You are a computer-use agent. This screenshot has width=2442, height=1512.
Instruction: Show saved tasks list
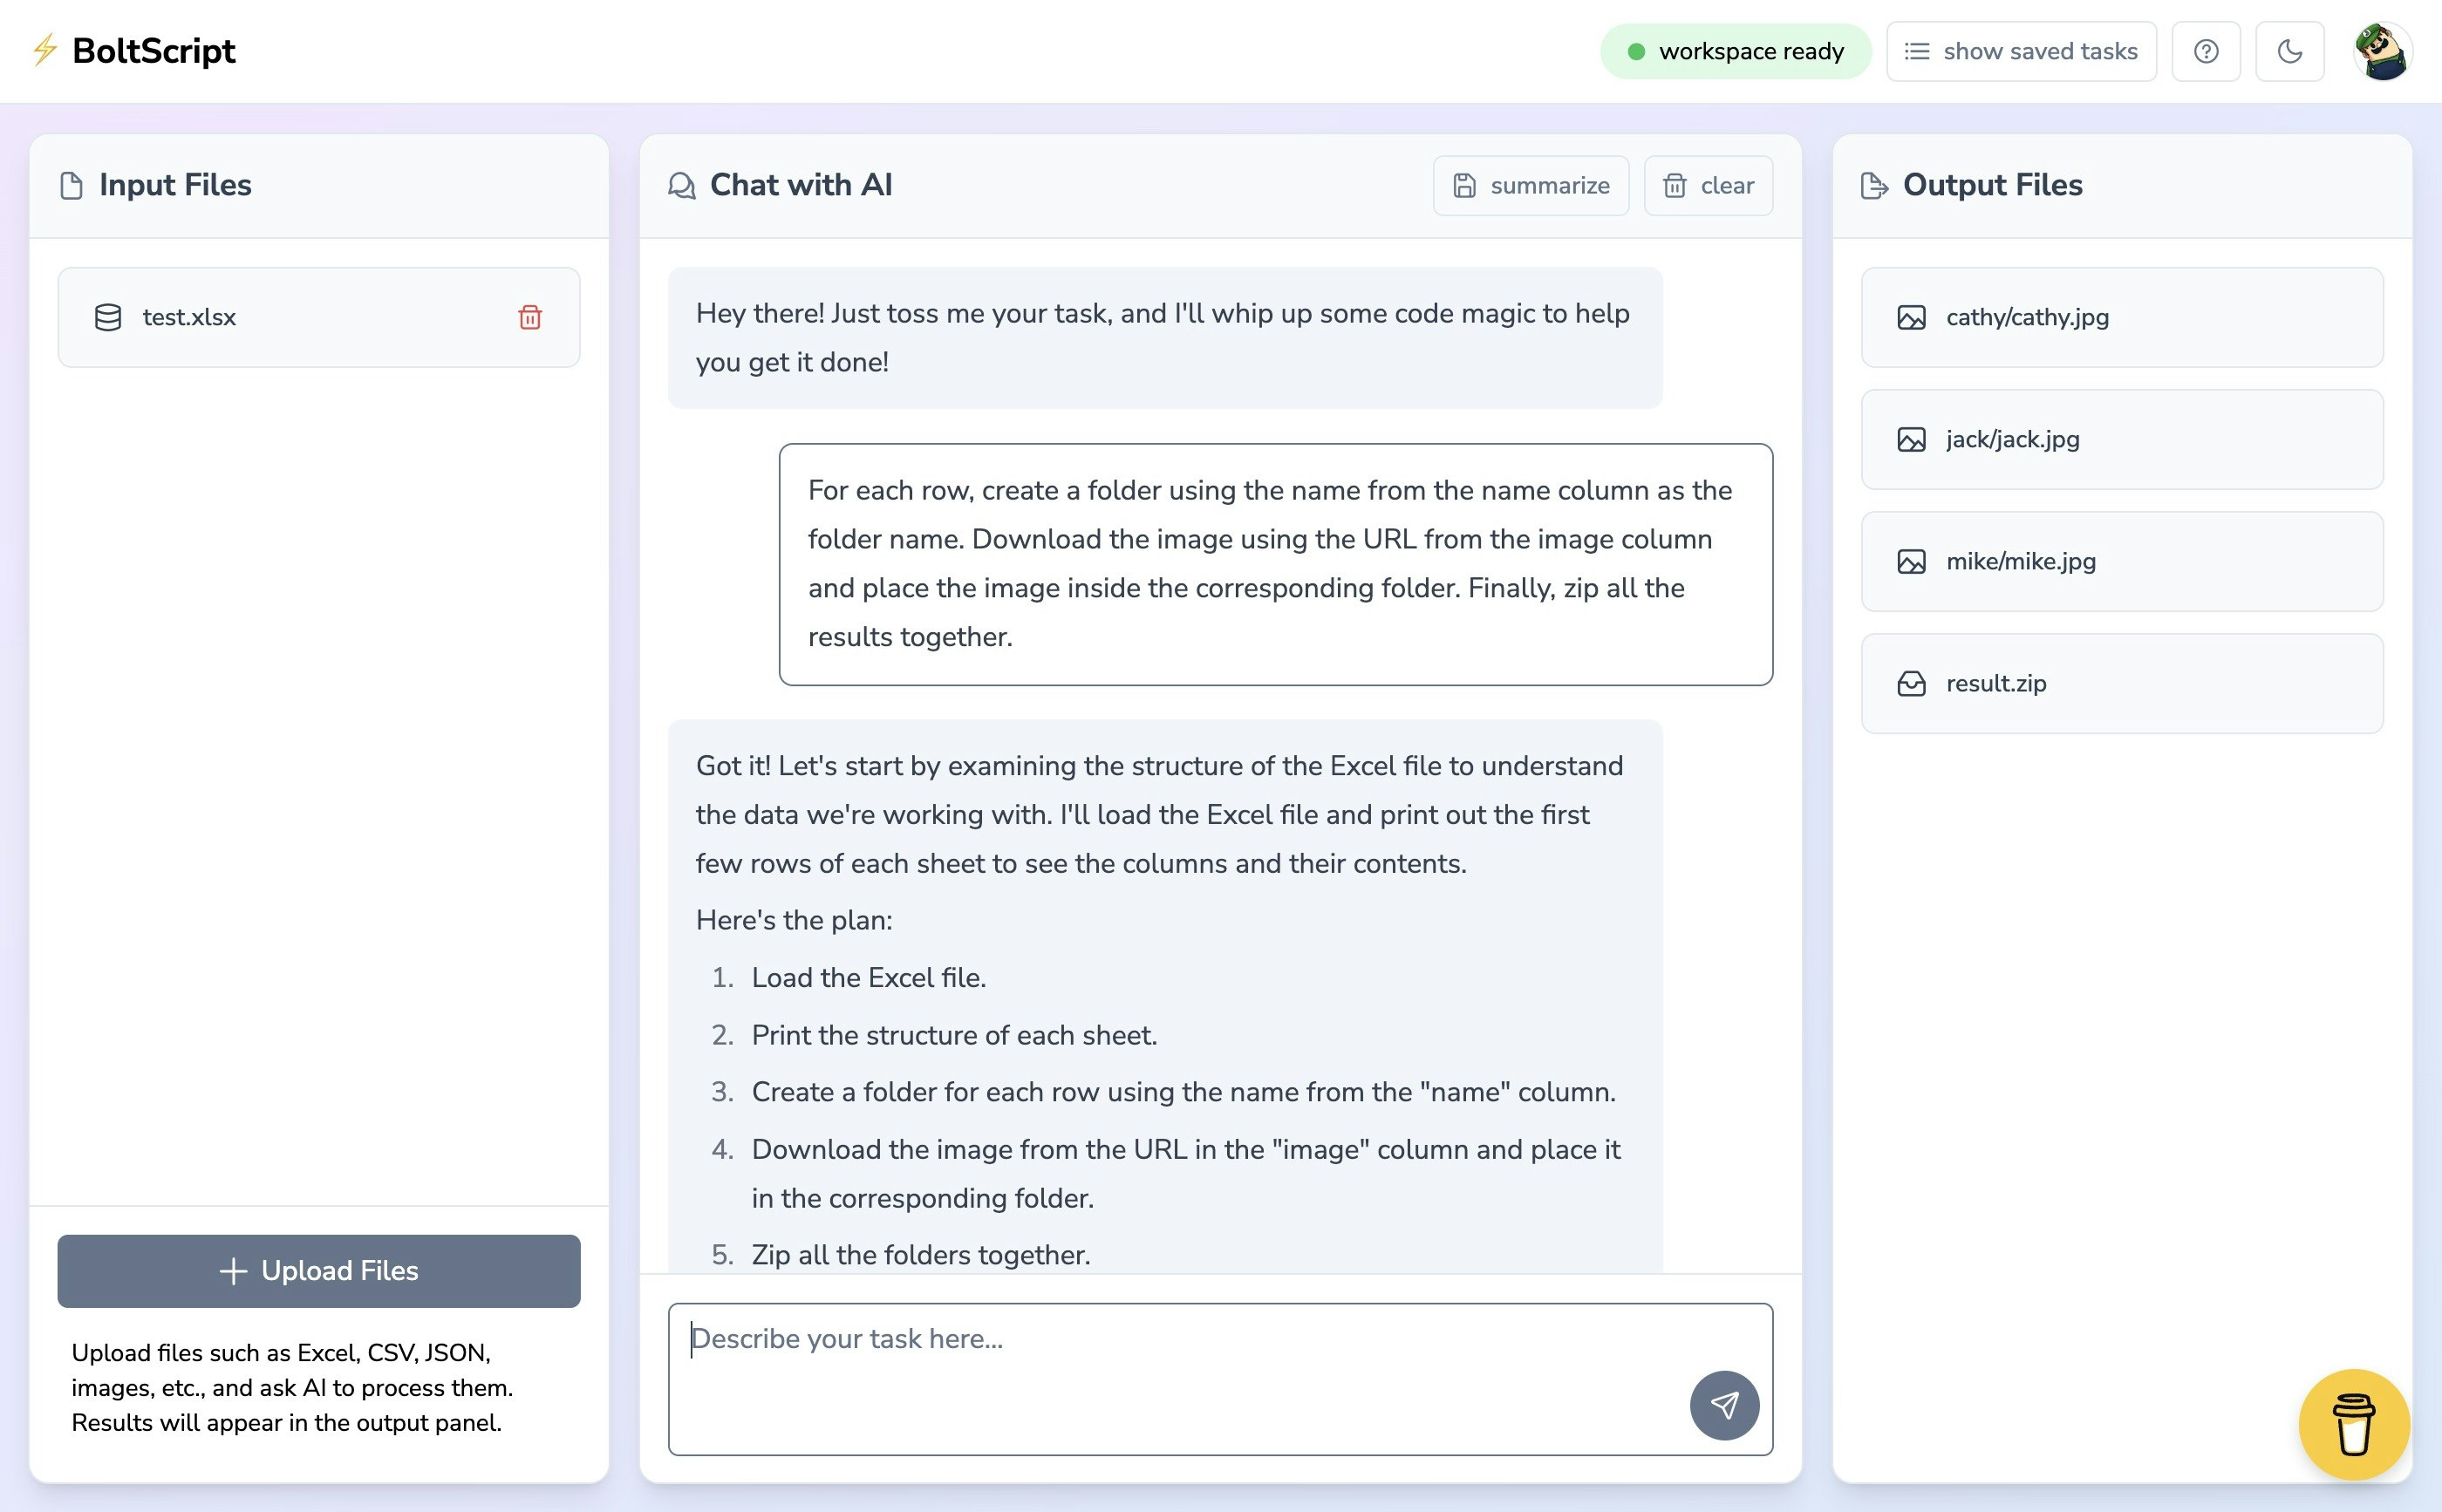[x=2021, y=52]
